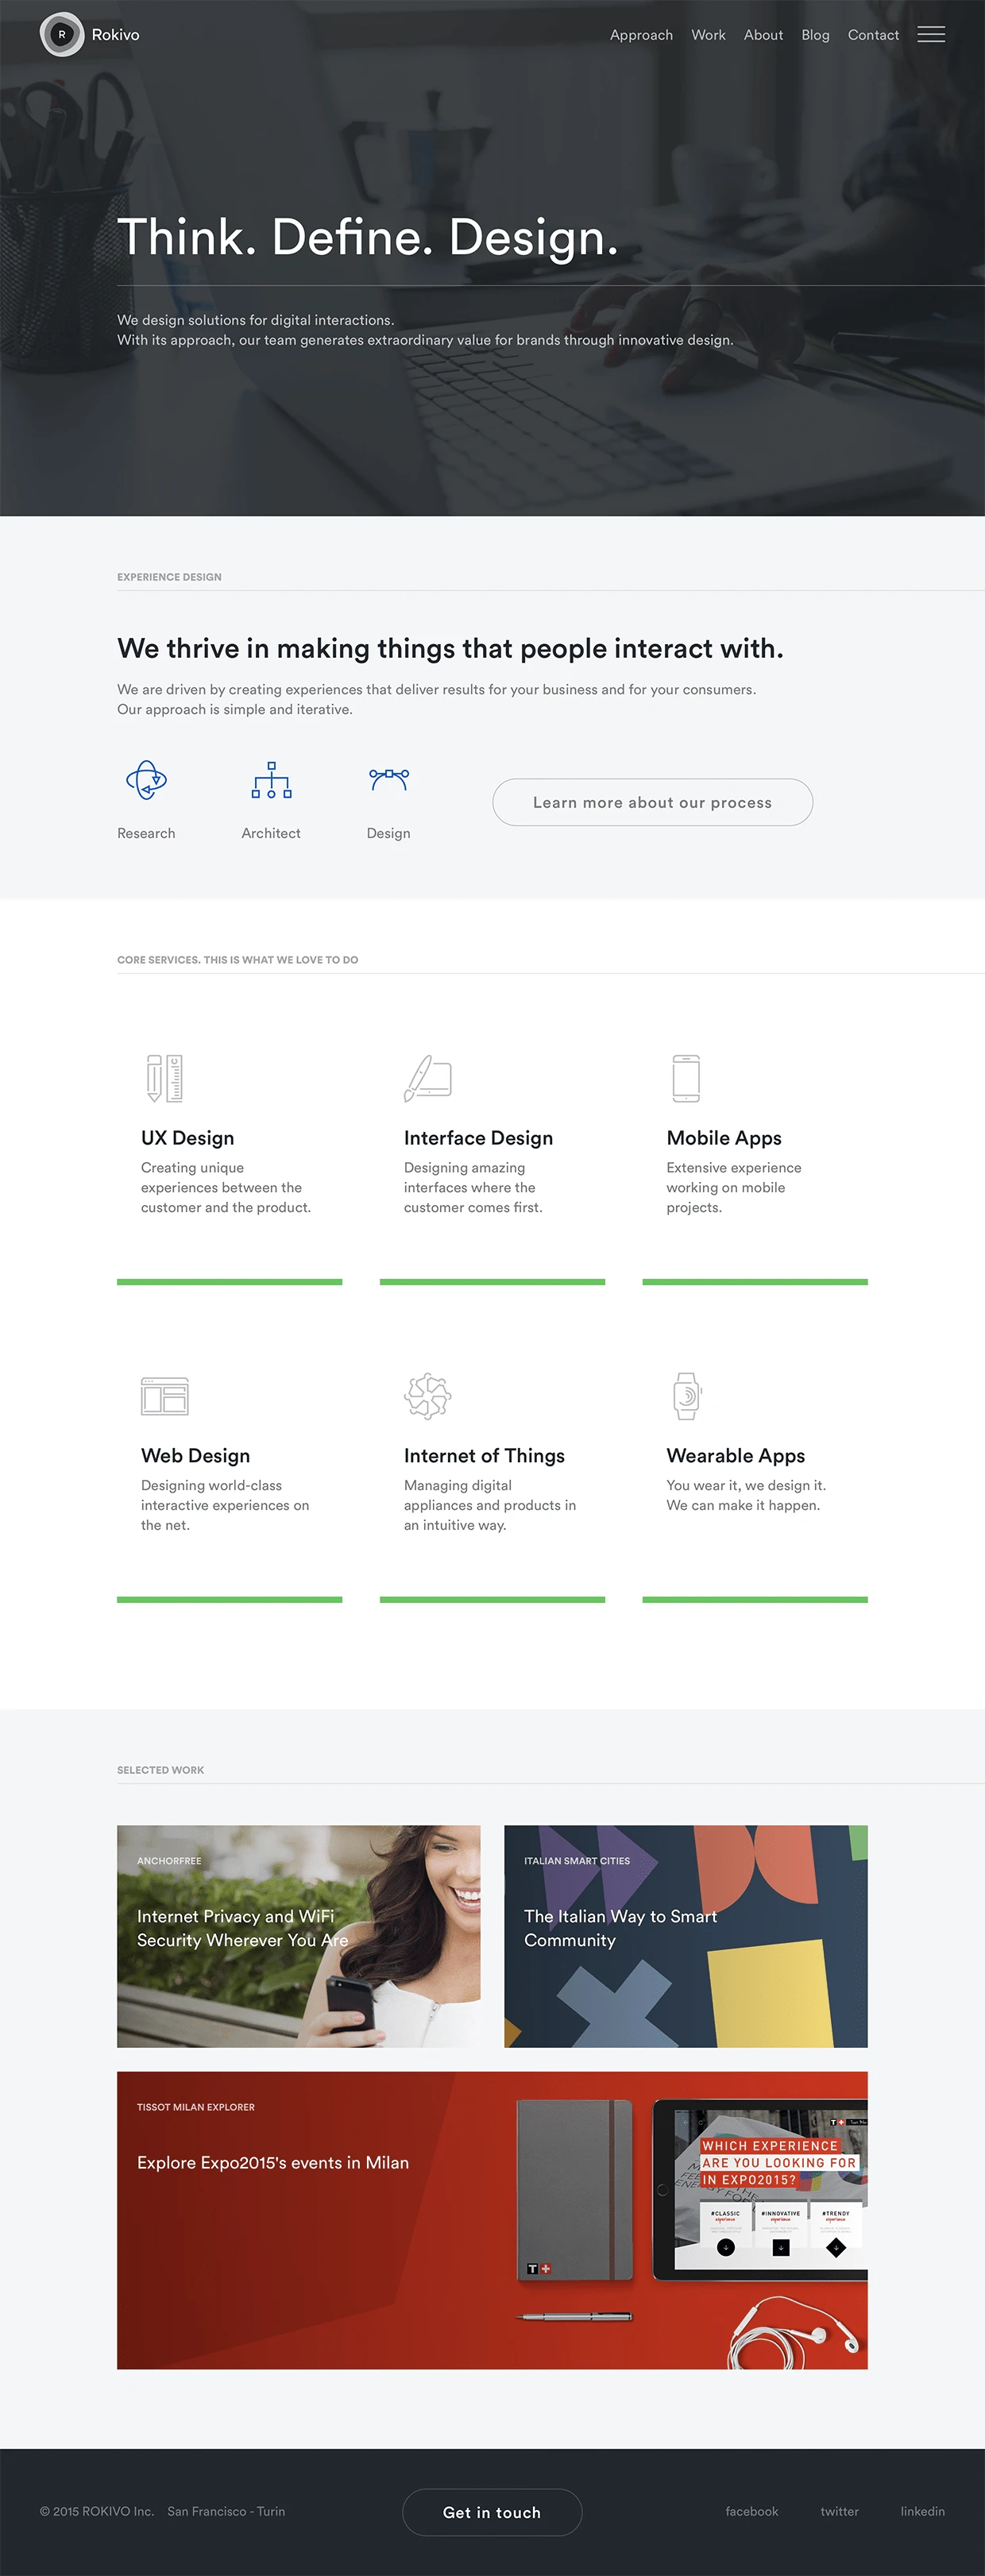Click the Mobile Apps phone icon
The width and height of the screenshot is (985, 2576).
686,1078
